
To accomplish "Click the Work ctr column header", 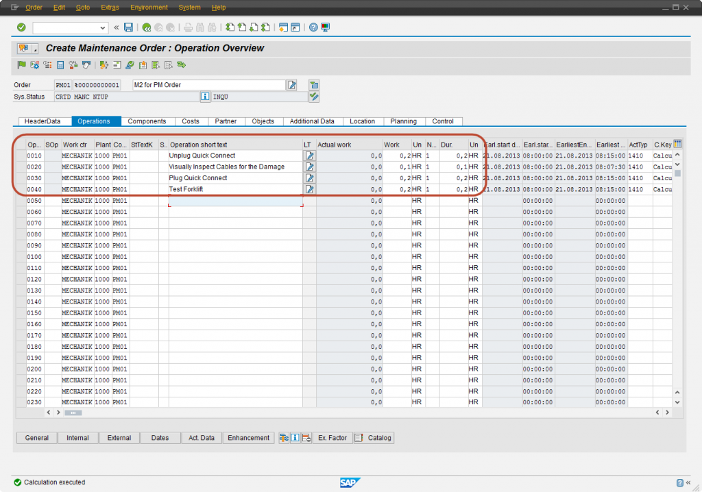I will click(x=78, y=145).
